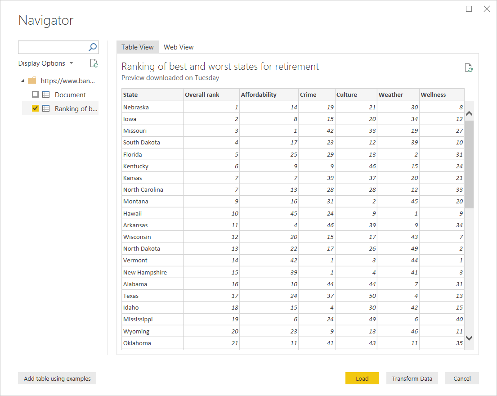This screenshot has height=396, width=497.
Task: Maximize the Navigator dialog window
Action: pos(469,9)
